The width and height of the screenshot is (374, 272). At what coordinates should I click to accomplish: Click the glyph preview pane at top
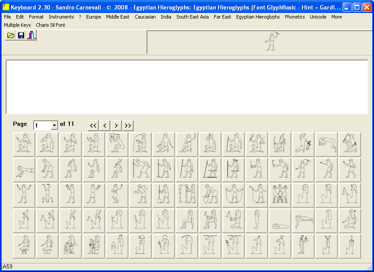(259, 42)
